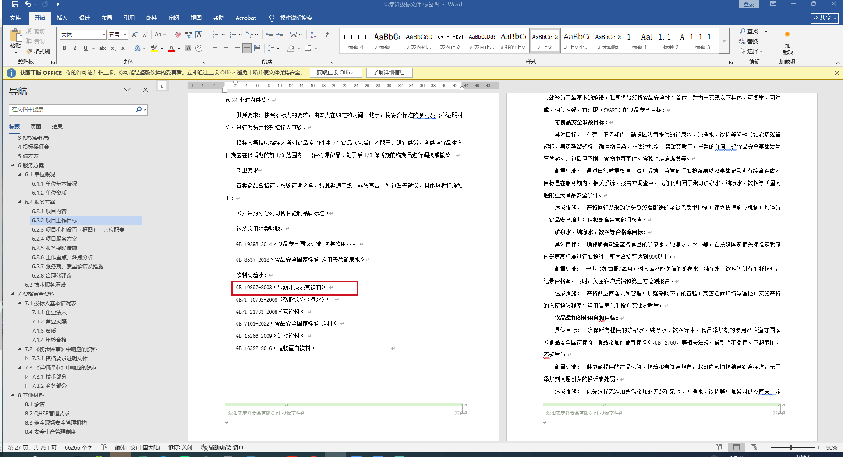Click 查找 to find text
The image size is (843, 457).
pos(749,31)
